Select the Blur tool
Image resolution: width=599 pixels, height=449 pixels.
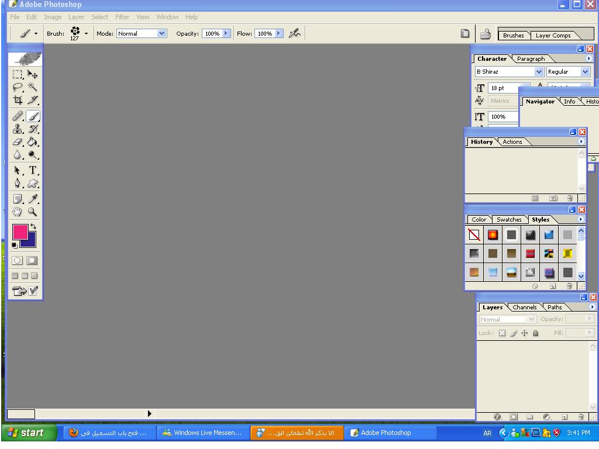pos(17,155)
